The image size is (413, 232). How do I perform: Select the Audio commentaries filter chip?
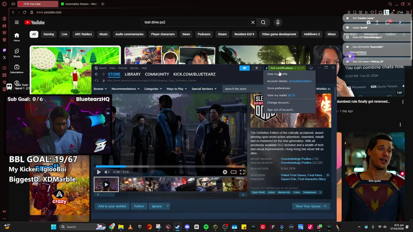coord(129,34)
